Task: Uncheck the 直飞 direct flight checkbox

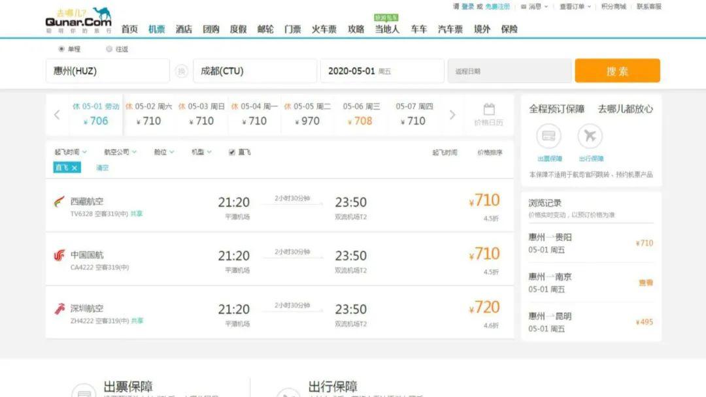Action: click(x=232, y=152)
